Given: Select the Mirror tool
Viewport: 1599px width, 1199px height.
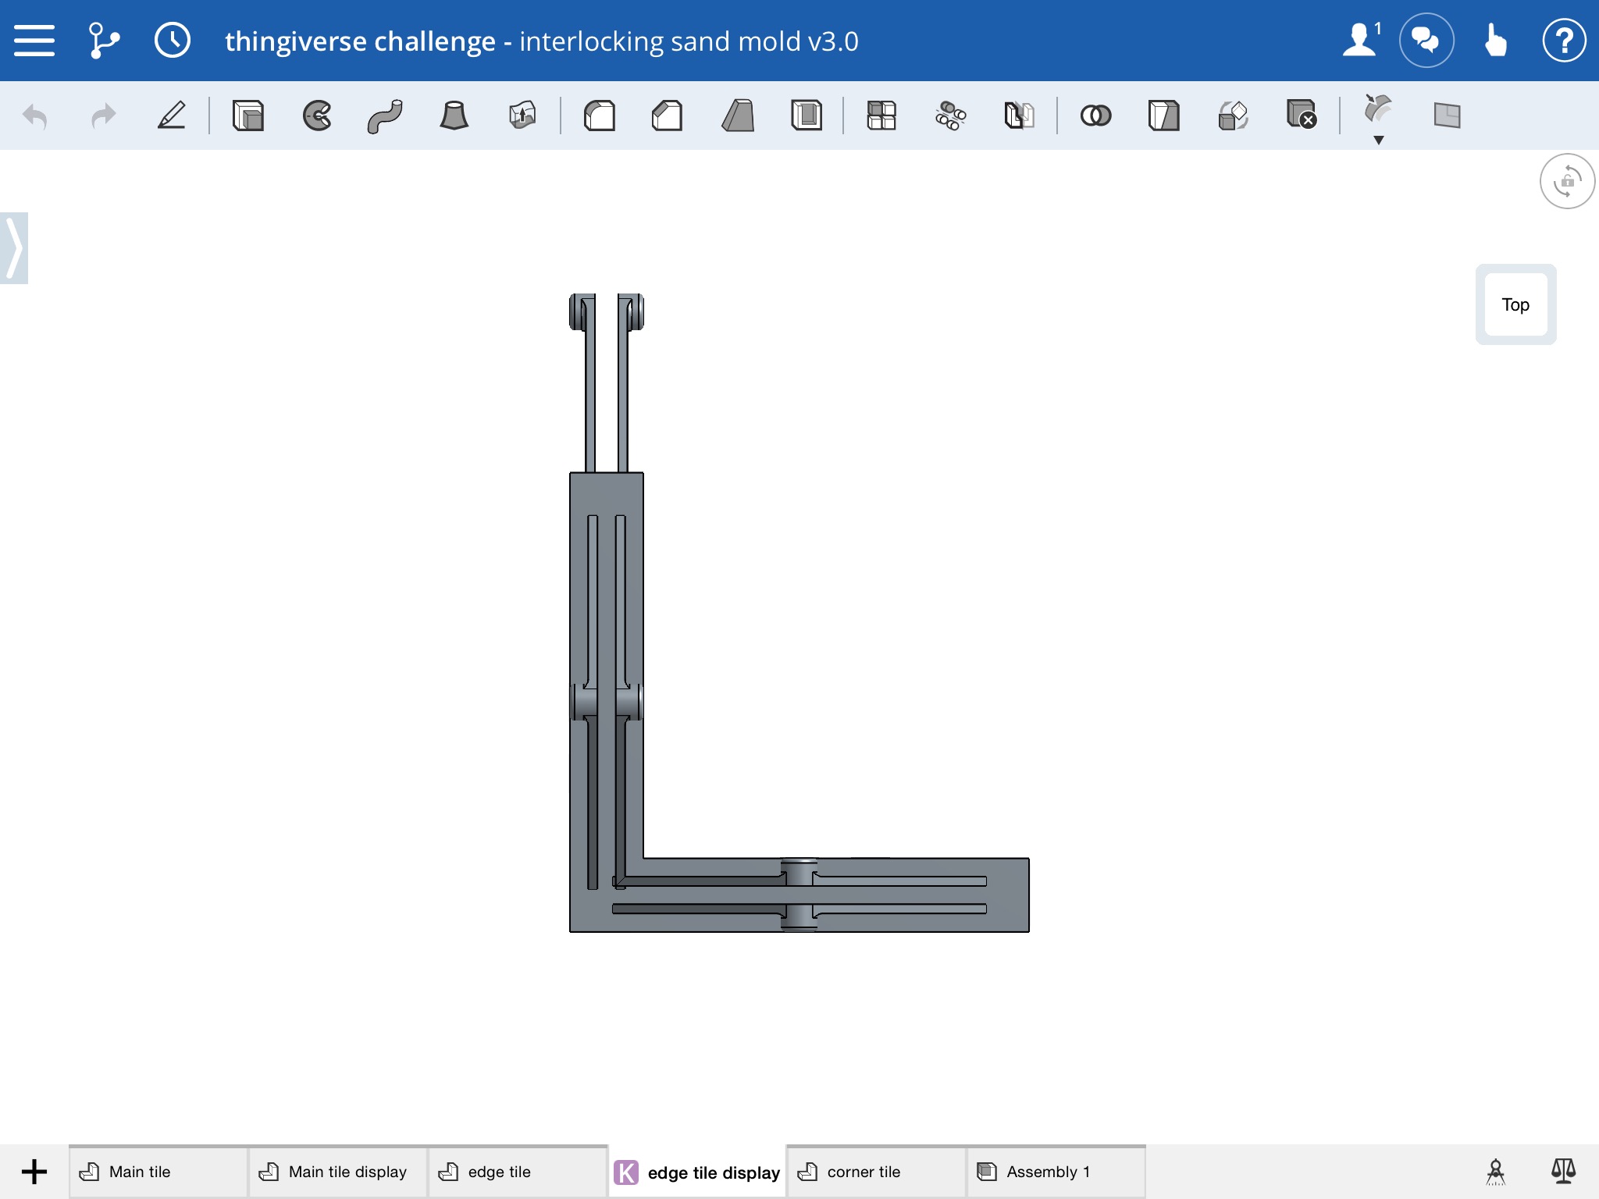Looking at the screenshot, I should tap(1019, 116).
